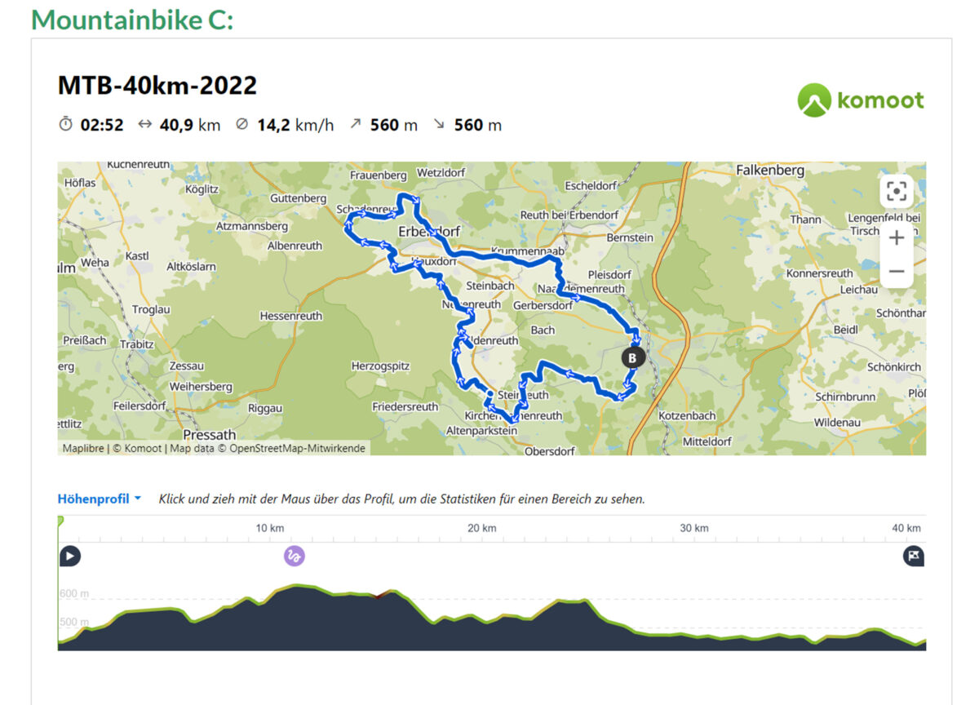Click the ascent arrow icon
979x705 pixels.
pyautogui.click(x=355, y=125)
